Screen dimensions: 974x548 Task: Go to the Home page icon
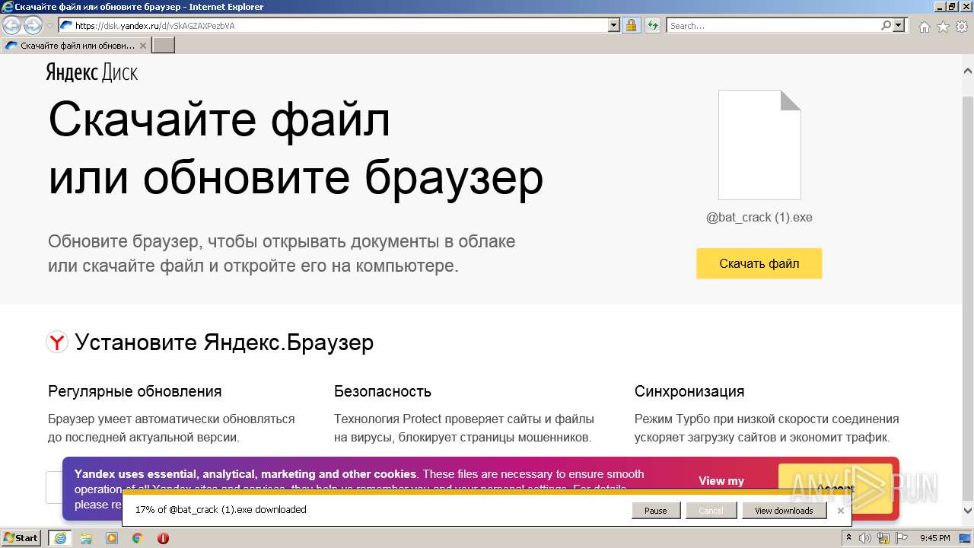coord(924,27)
